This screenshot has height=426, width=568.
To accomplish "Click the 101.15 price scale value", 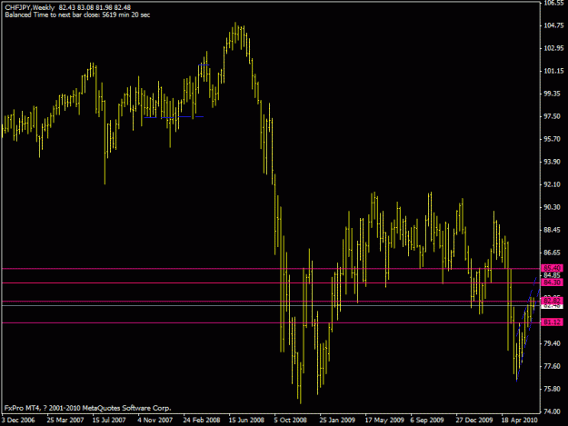I will [553, 71].
